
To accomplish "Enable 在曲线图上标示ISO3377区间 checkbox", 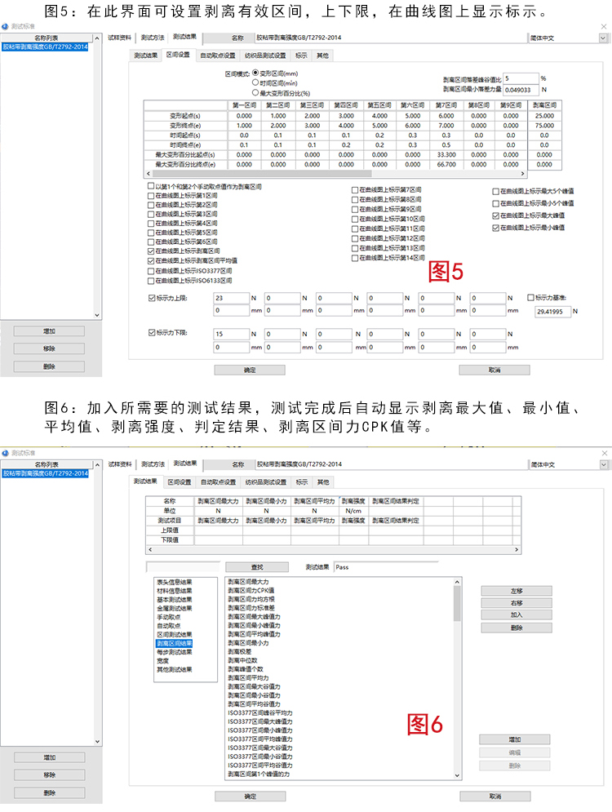I will click(x=150, y=271).
